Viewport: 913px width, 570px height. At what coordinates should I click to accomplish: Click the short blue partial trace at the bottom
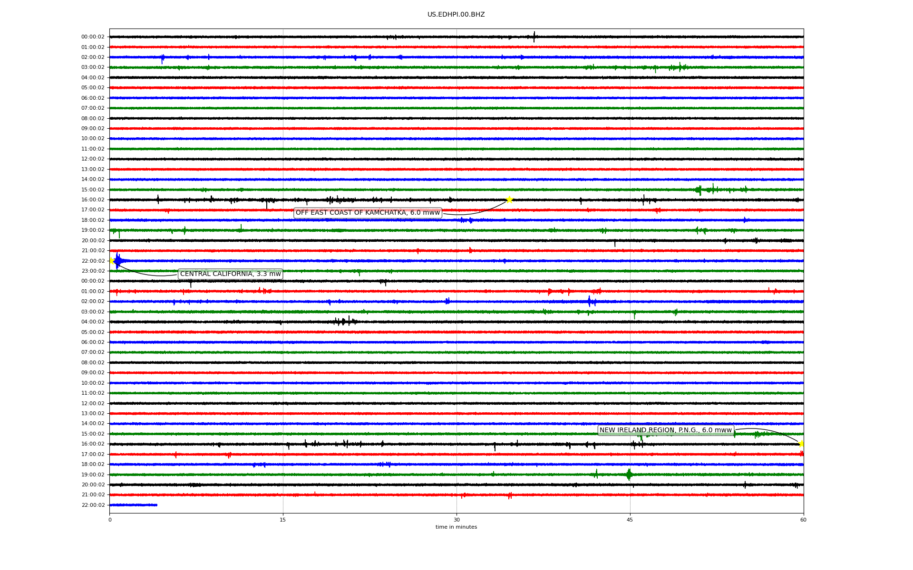(x=133, y=505)
